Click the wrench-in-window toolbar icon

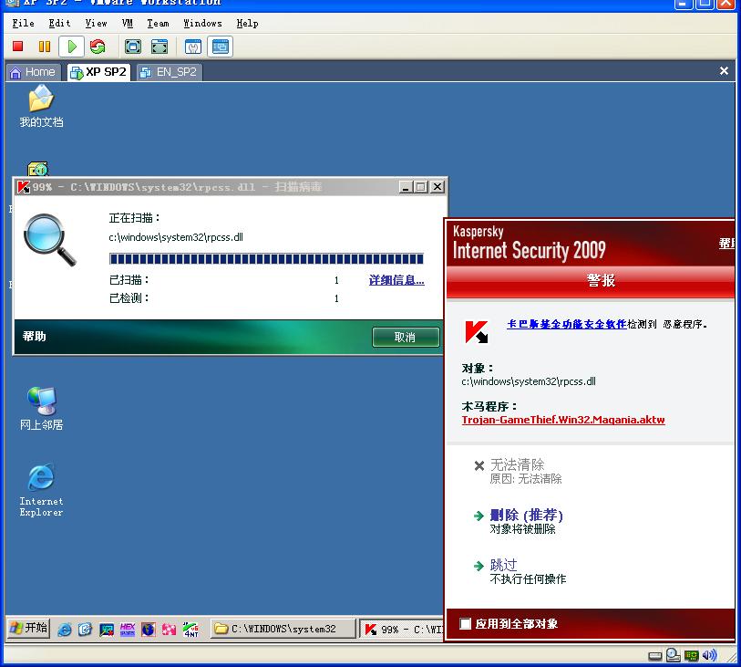point(193,47)
